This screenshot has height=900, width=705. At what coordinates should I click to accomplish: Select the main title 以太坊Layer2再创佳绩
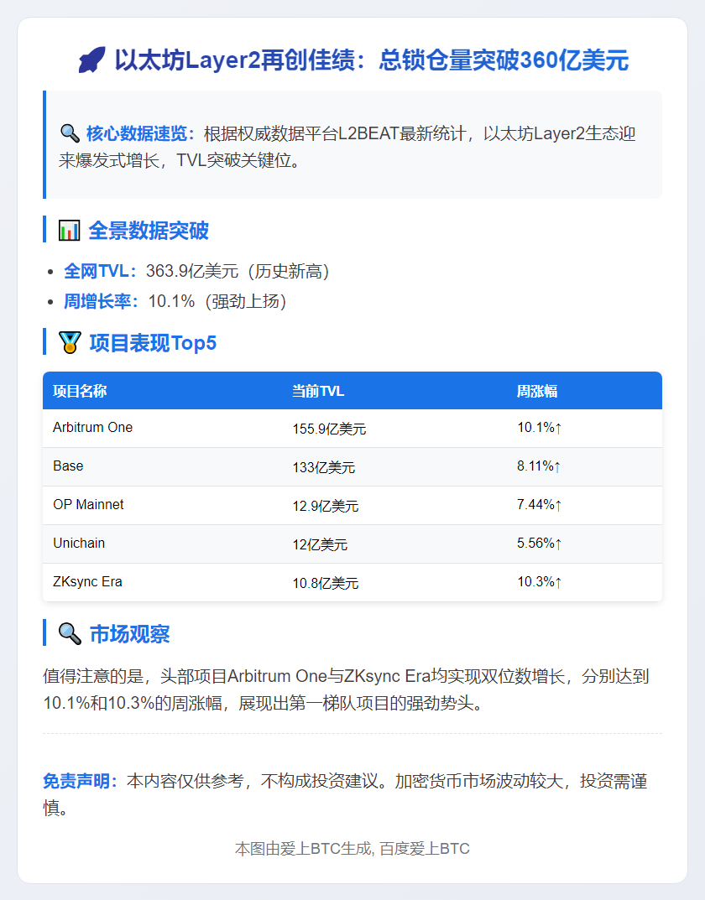click(x=234, y=60)
